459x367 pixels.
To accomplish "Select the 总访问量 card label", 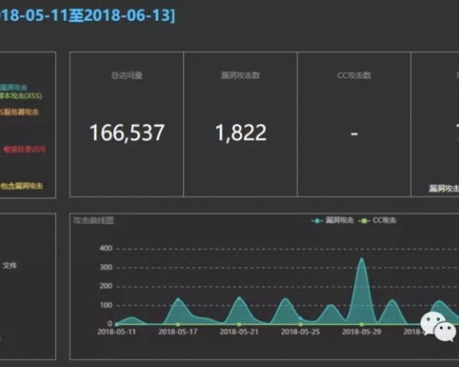I will (127, 75).
